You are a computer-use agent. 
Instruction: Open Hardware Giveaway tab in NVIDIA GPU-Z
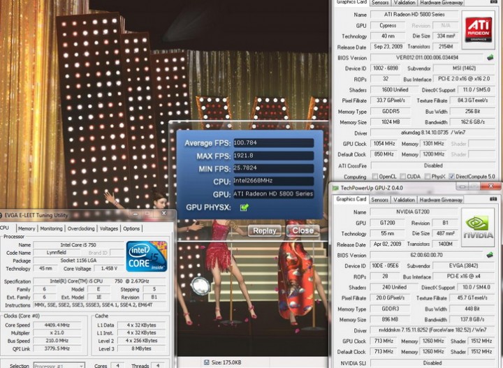tap(441, 200)
